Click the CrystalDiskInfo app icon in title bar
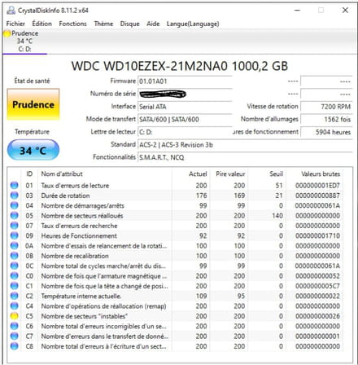The width and height of the screenshot is (358, 365). 11,11
